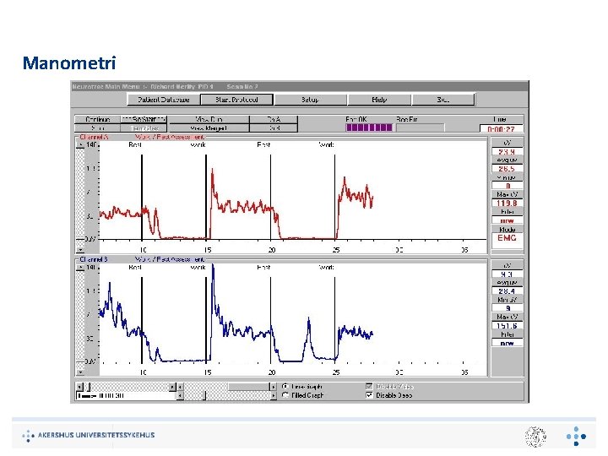
Task: Toggle the Disable Beep checkbox
Action: [x=369, y=395]
